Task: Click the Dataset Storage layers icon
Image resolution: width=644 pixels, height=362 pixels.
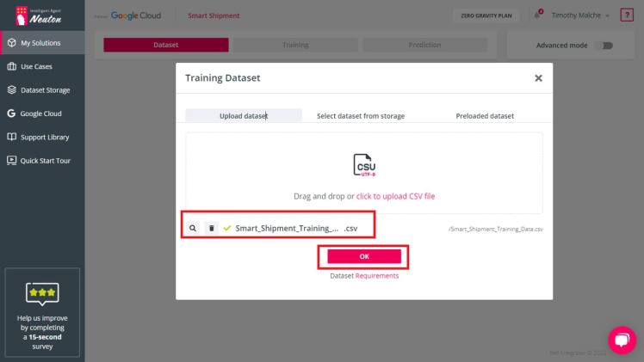Action: tap(12, 89)
